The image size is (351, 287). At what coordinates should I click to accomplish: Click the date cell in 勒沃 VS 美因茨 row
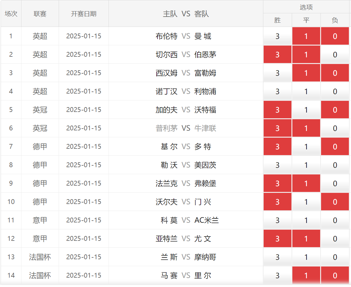84,165
